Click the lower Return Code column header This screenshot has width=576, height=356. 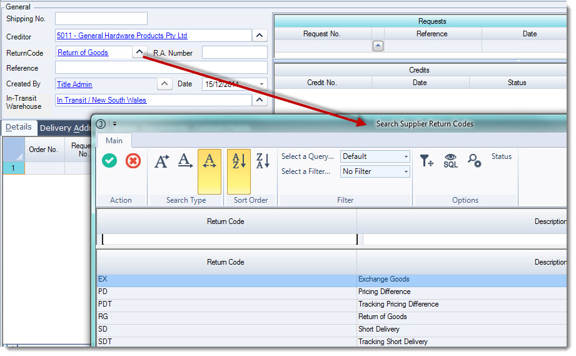point(226,262)
